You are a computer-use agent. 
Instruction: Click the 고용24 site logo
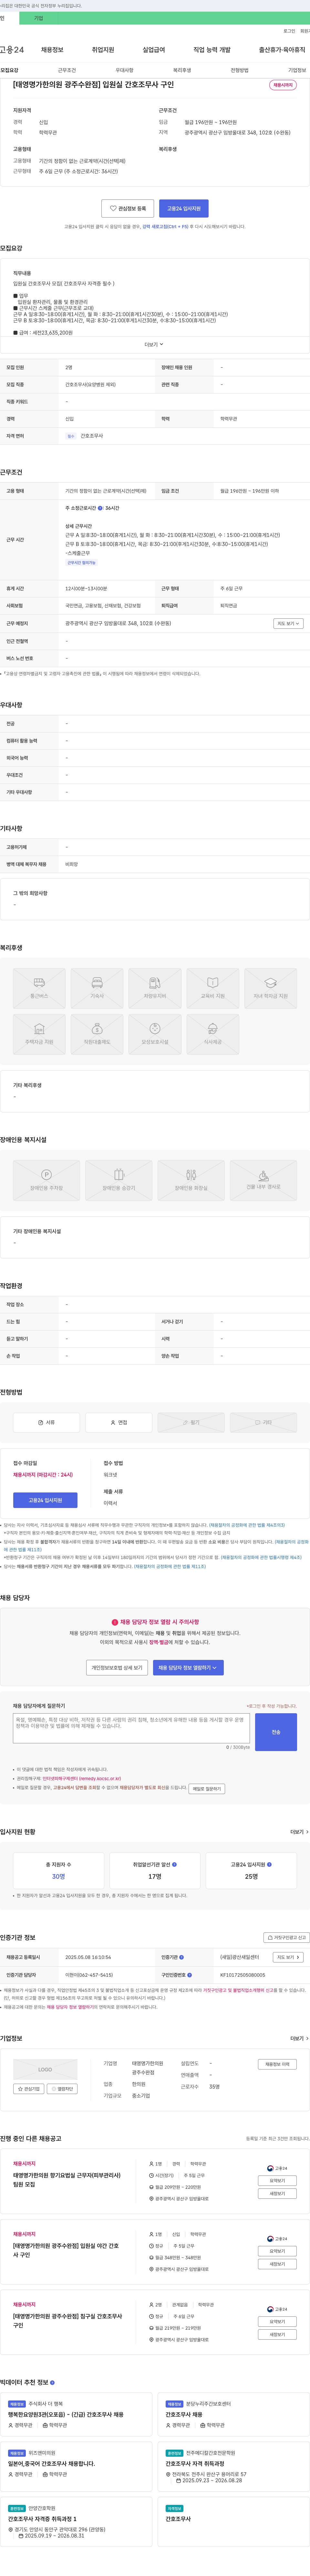[x=12, y=49]
